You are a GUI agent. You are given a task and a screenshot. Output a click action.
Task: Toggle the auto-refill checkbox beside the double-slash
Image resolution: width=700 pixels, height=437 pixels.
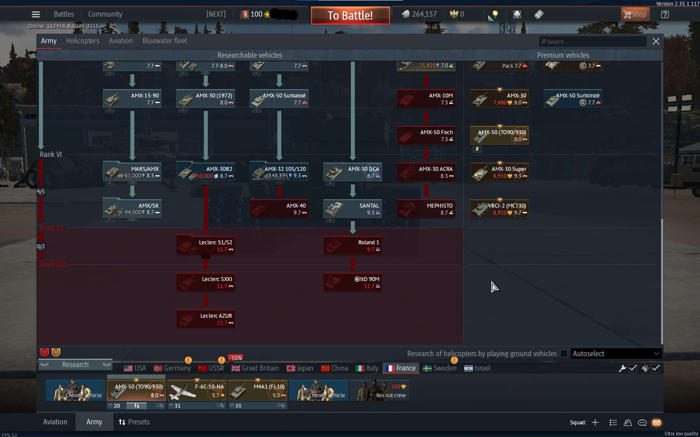pos(655,368)
